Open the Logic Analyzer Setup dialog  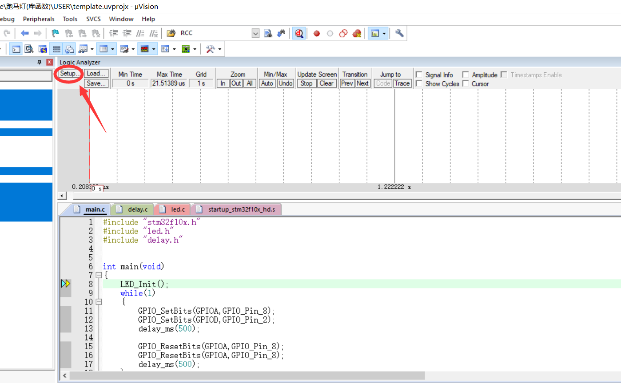pos(70,74)
